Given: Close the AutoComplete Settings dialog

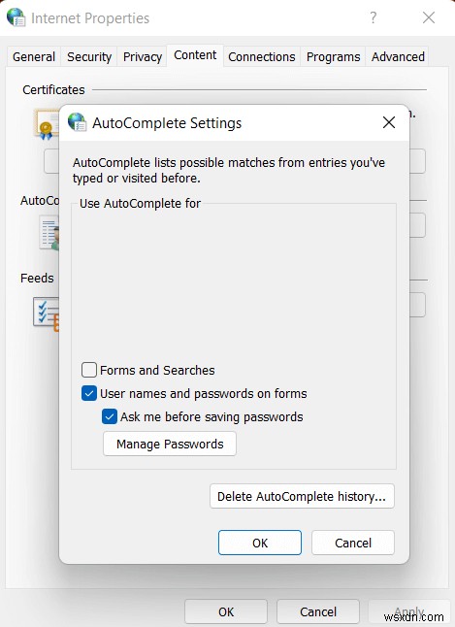Looking at the screenshot, I should coord(389,122).
